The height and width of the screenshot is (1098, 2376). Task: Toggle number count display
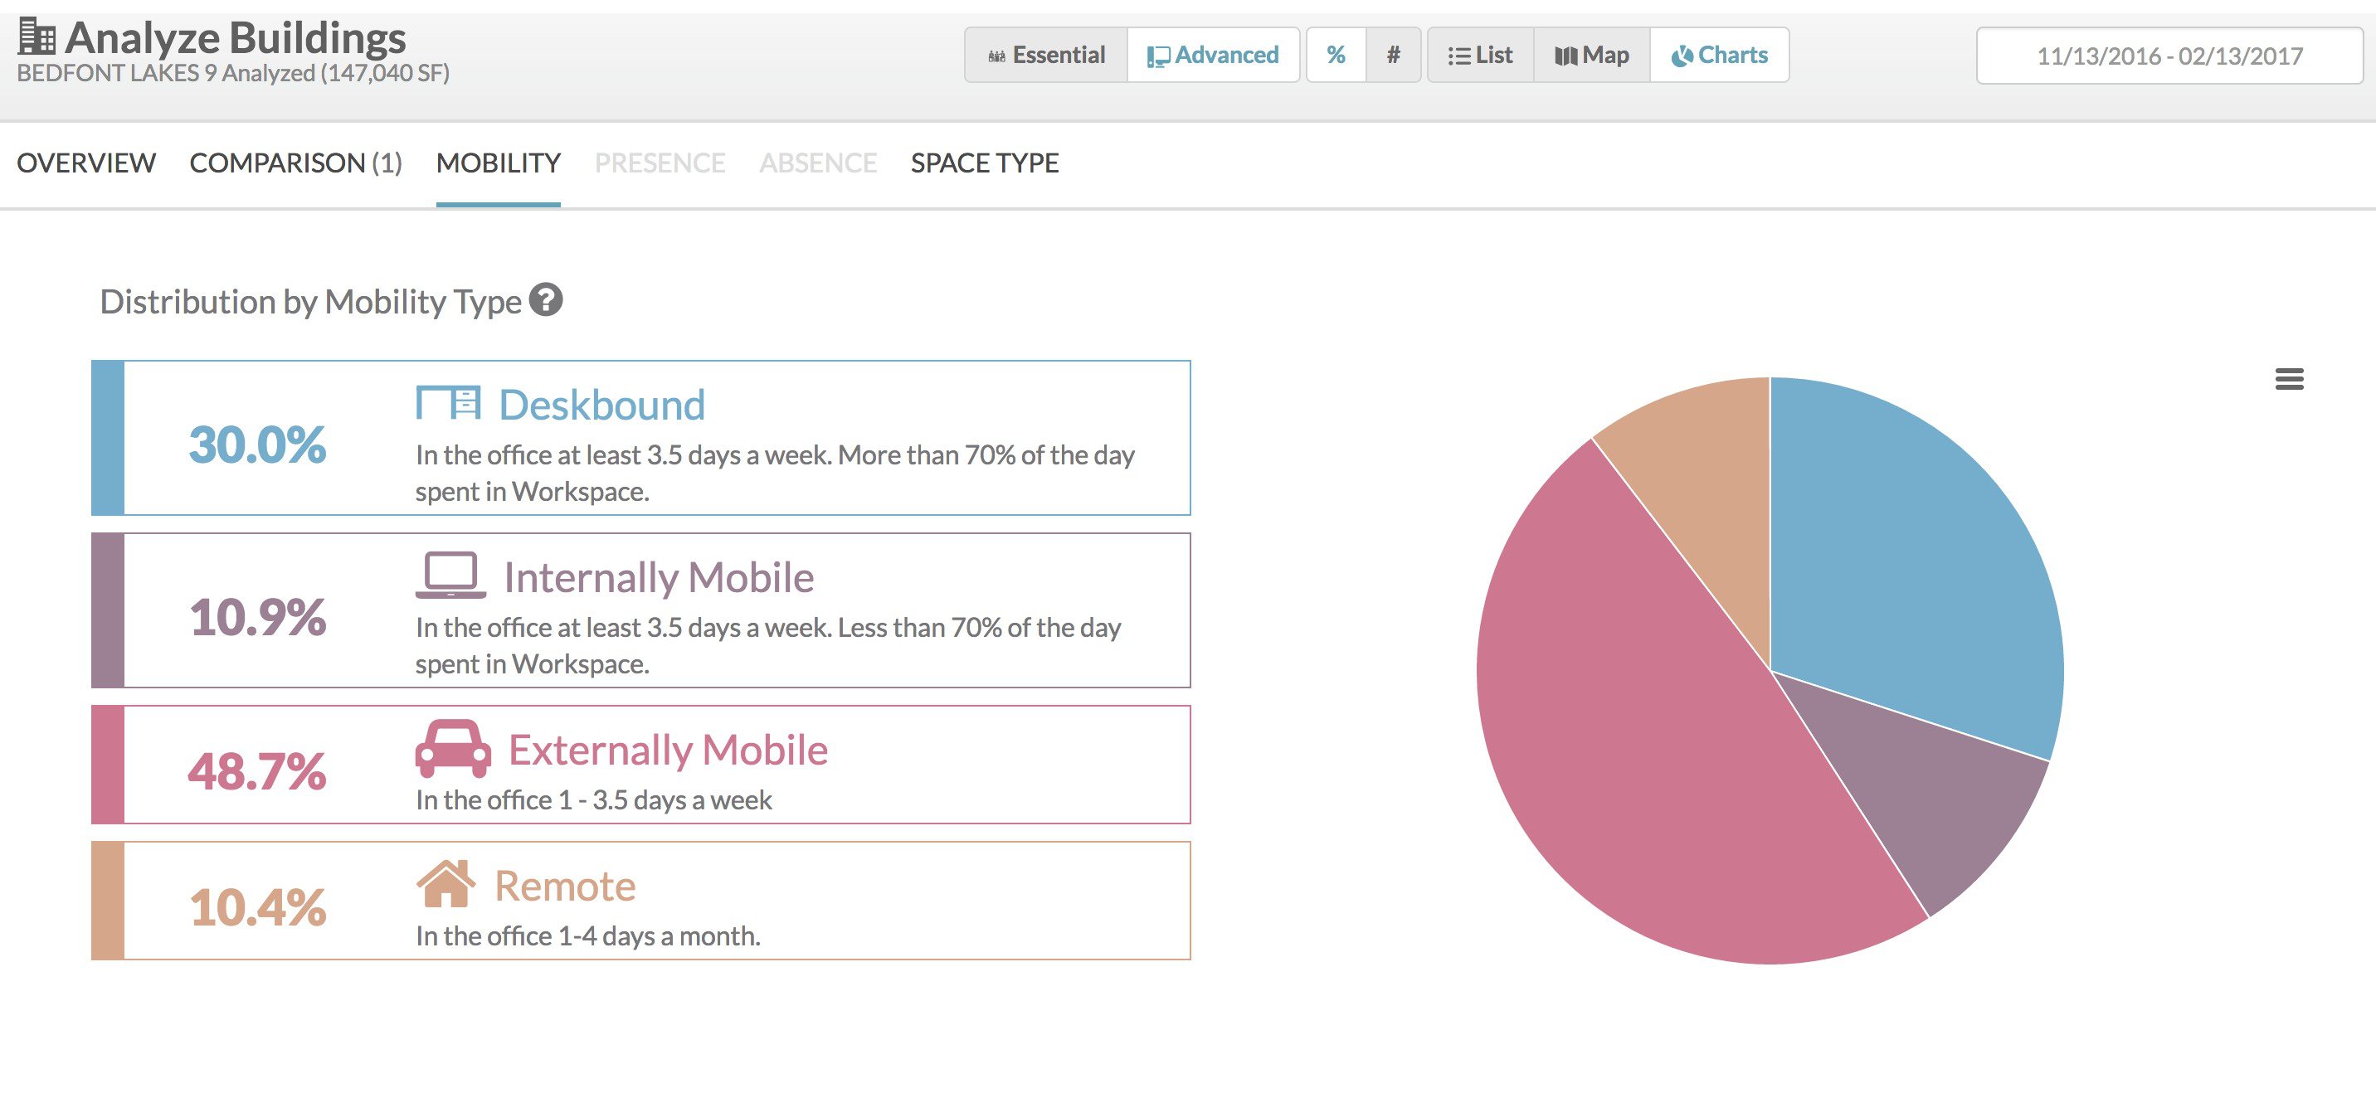pos(1393,56)
